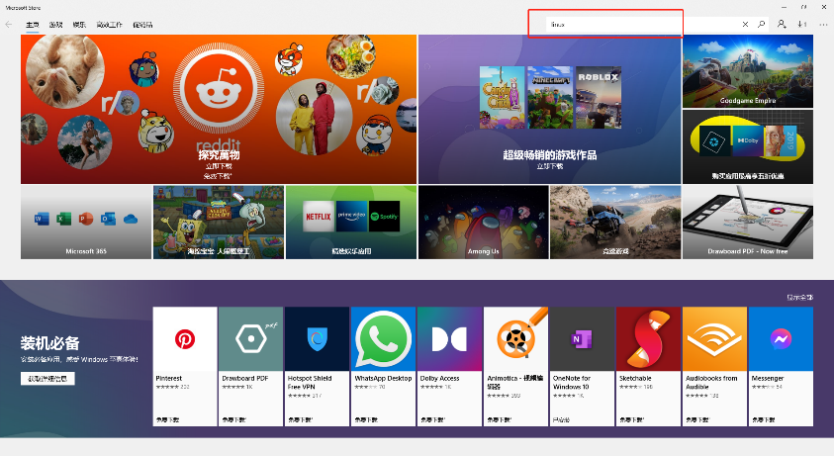Click the Word icon in Microsoft 365
Image resolution: width=834 pixels, height=456 pixels.
(42, 219)
